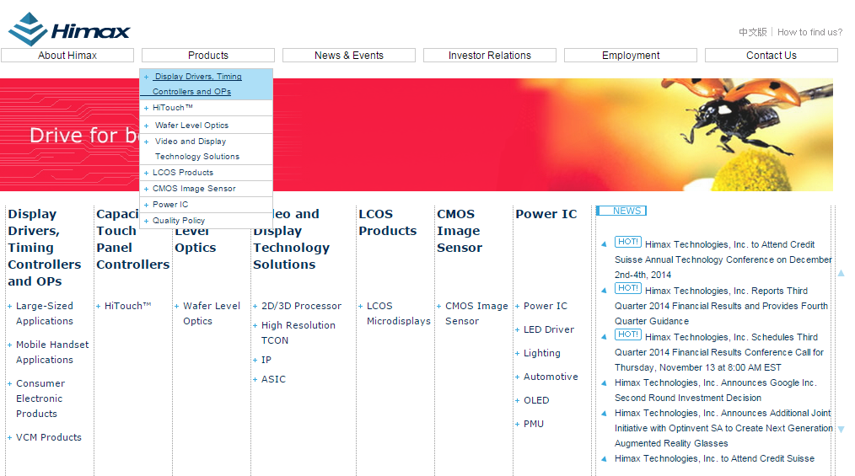Select Wafer Level Optics in dropdown menu
855x476 pixels.
206,126
